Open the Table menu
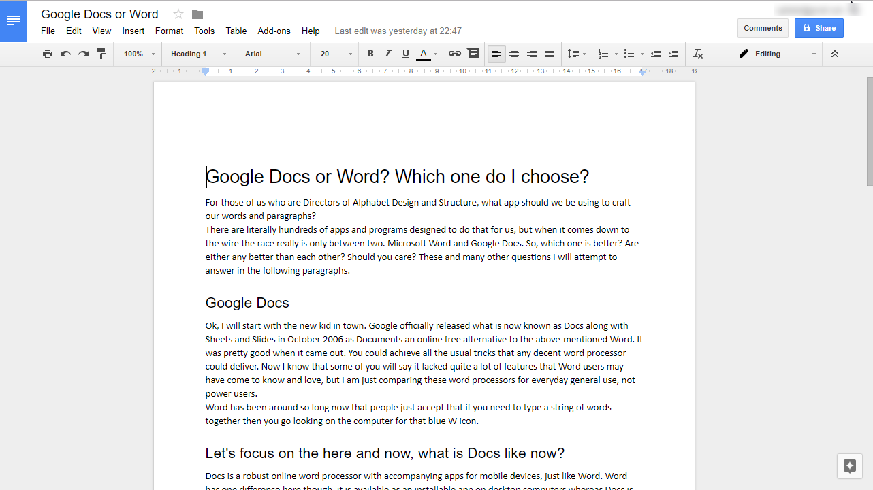Viewport: 873px width, 490px height. click(x=236, y=31)
